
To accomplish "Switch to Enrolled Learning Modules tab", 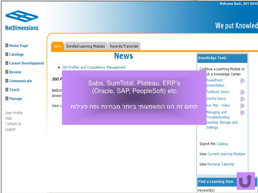I will point(86,46).
